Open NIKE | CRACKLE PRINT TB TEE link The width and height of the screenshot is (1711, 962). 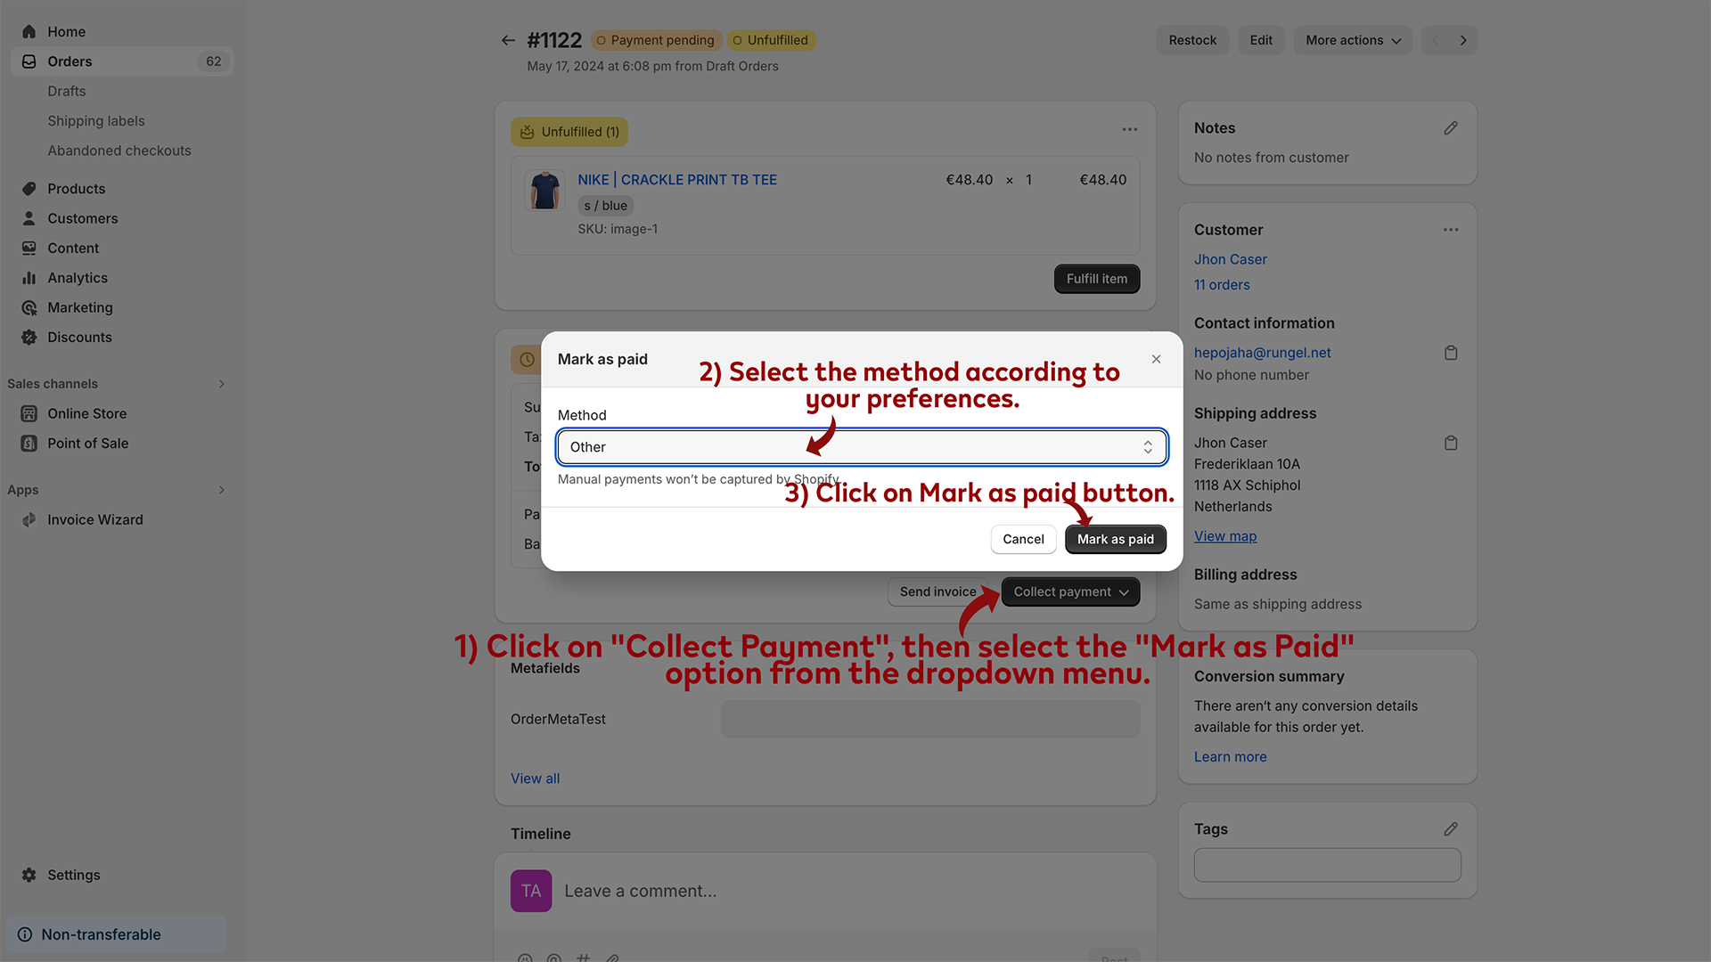pos(677,180)
